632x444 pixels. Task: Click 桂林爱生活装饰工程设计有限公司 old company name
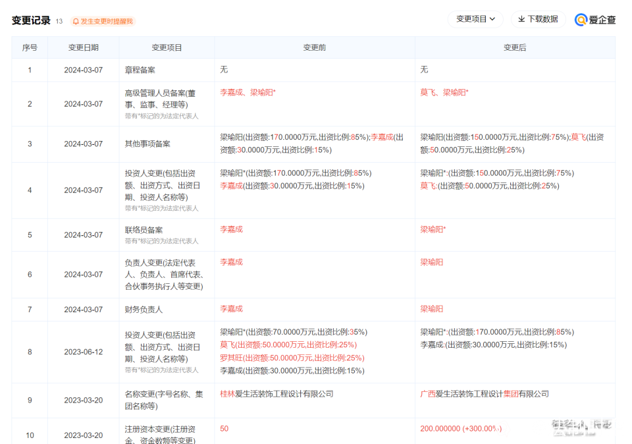pyautogui.click(x=276, y=394)
